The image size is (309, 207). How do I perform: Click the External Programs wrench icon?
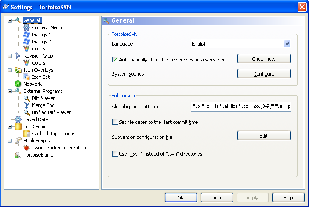tap(18, 91)
